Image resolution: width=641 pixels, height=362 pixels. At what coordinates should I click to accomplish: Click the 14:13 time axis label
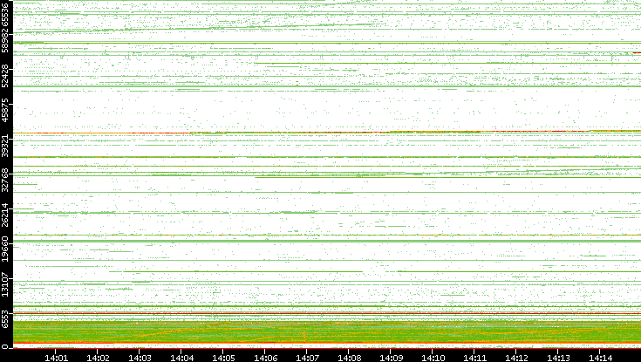tap(559, 358)
